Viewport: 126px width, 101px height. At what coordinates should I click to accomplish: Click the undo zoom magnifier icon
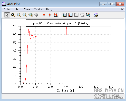pyautogui.click(x=31, y=15)
